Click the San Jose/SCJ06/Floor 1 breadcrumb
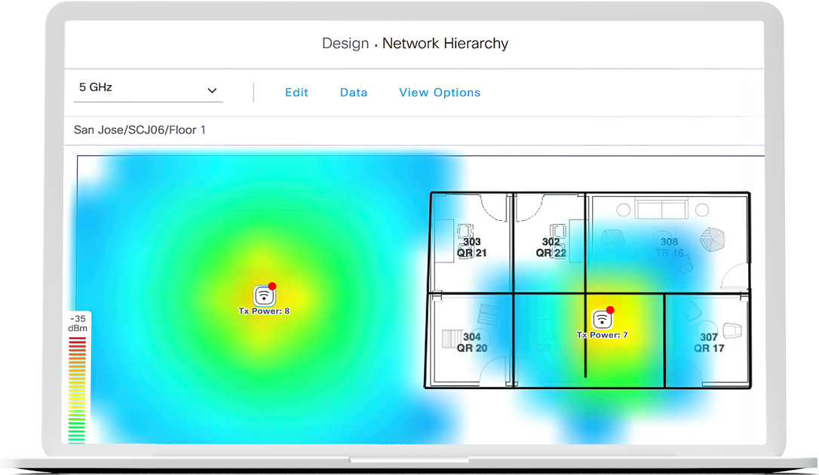 point(140,130)
